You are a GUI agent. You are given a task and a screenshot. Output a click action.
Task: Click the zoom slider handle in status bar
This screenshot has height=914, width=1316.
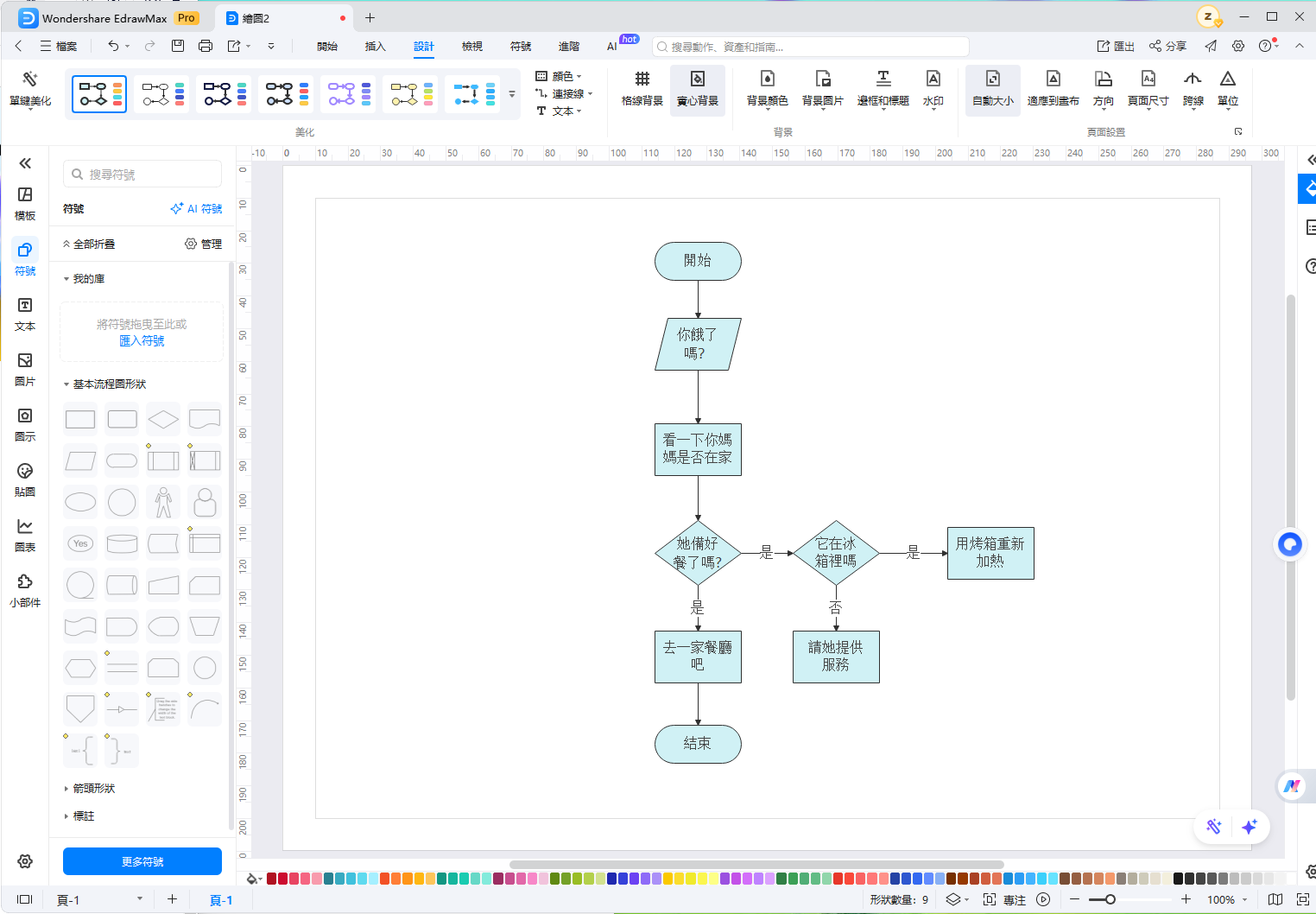(x=1110, y=899)
